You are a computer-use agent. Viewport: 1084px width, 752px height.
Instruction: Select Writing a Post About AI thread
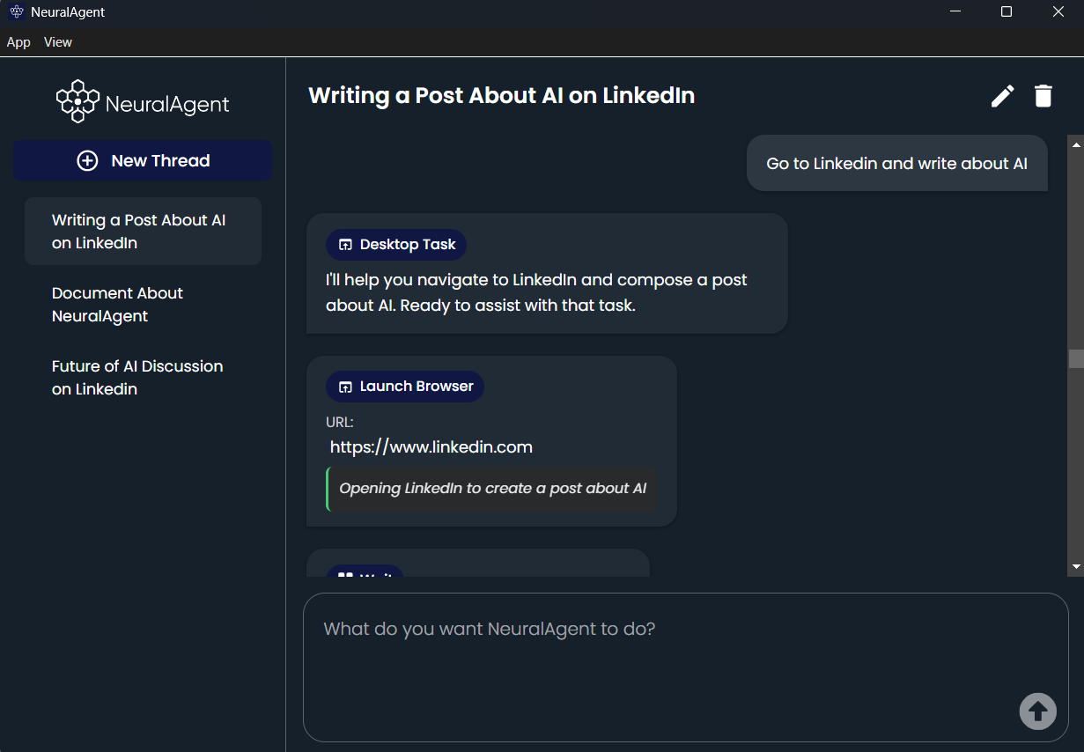[x=143, y=231]
